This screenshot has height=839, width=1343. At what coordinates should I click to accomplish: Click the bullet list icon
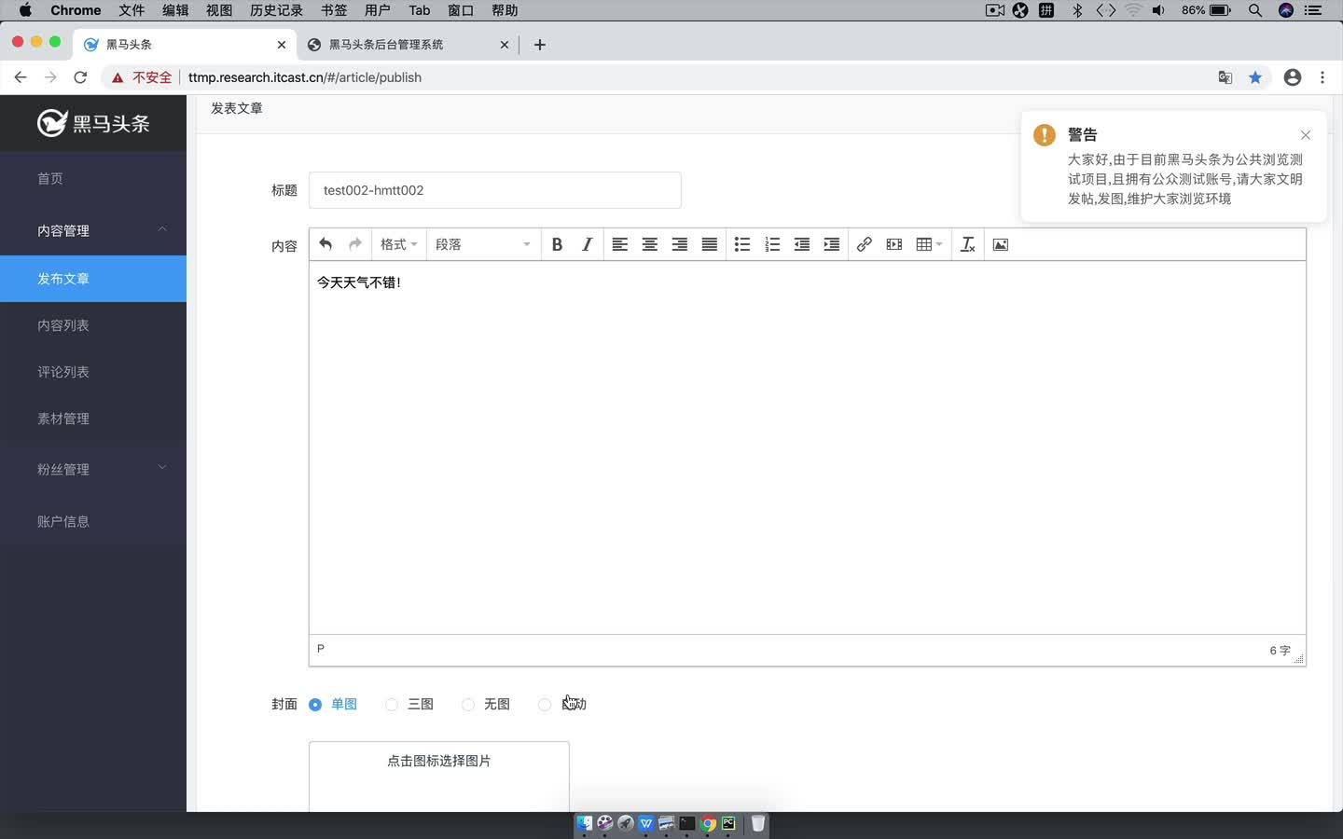(741, 244)
